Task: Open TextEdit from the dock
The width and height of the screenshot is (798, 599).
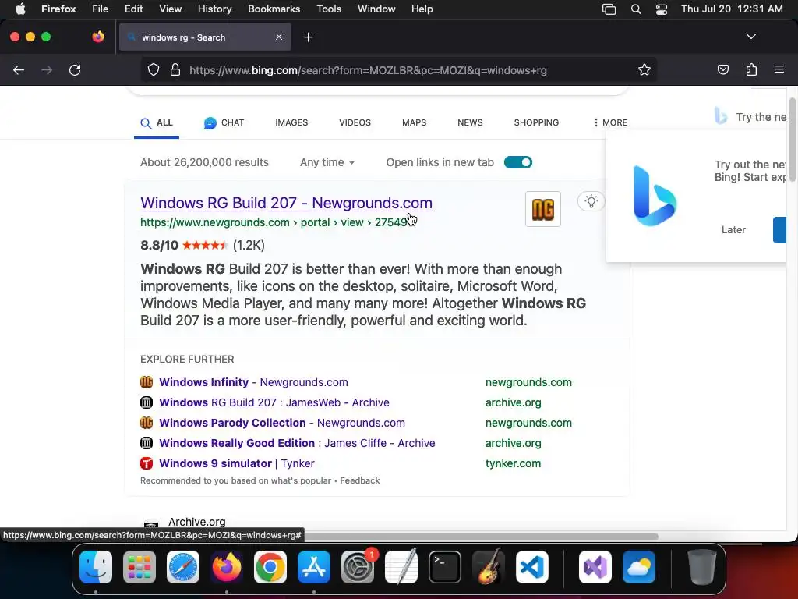Action: [401, 567]
